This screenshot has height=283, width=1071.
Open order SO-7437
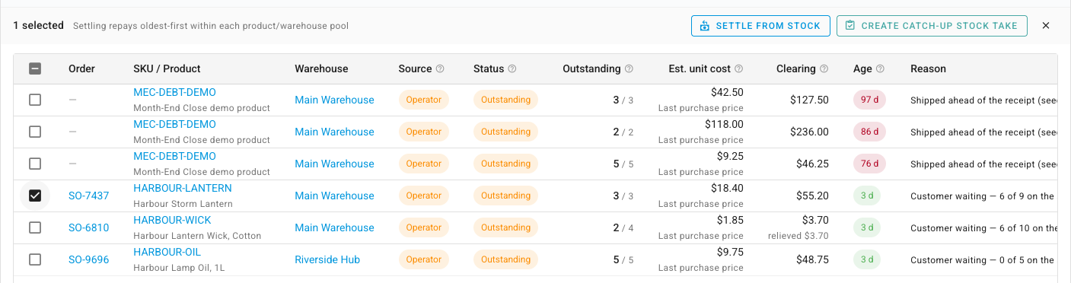88,196
